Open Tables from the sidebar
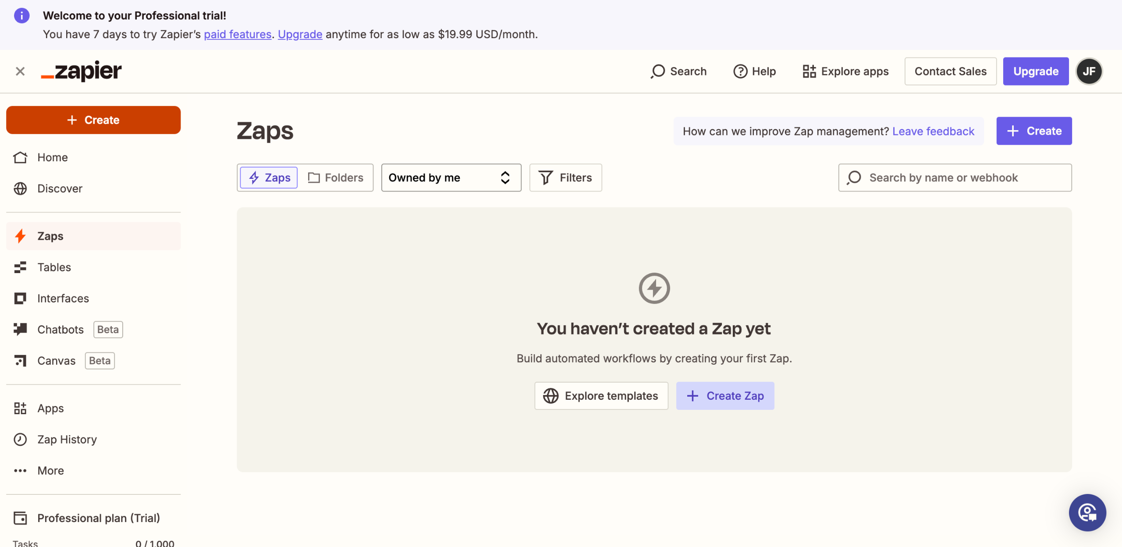This screenshot has width=1122, height=547. point(54,267)
